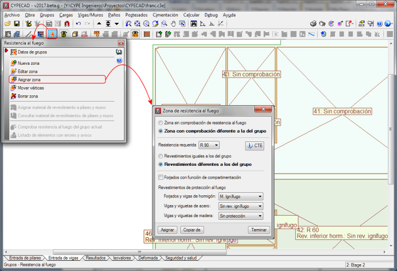
Task: Select 'Revestimientos iguales a los del grupo'
Action: click(x=160, y=155)
